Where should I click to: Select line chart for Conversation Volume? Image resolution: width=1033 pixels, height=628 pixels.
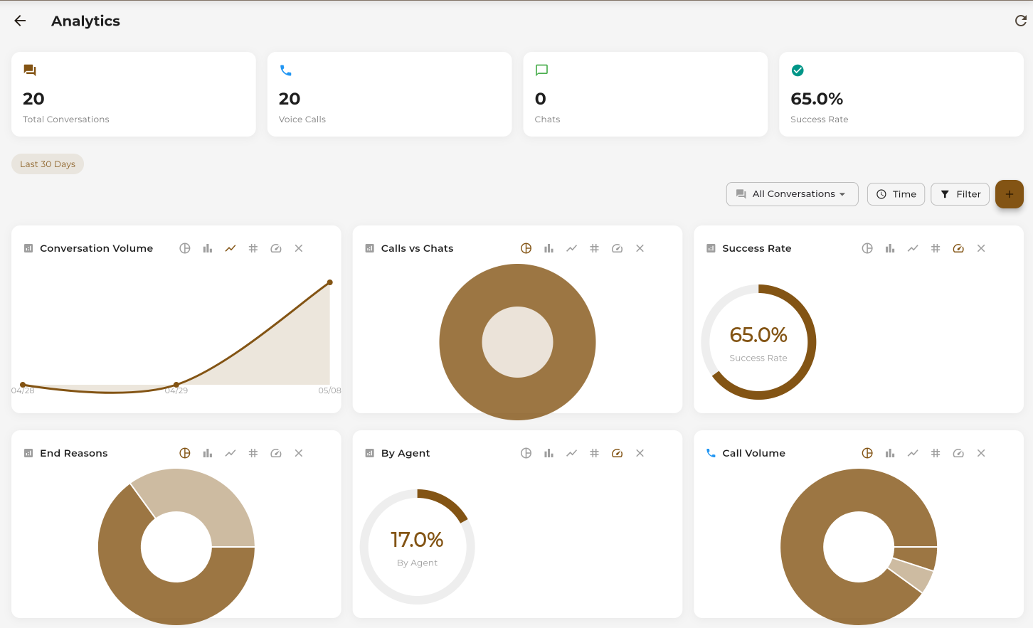tap(231, 248)
